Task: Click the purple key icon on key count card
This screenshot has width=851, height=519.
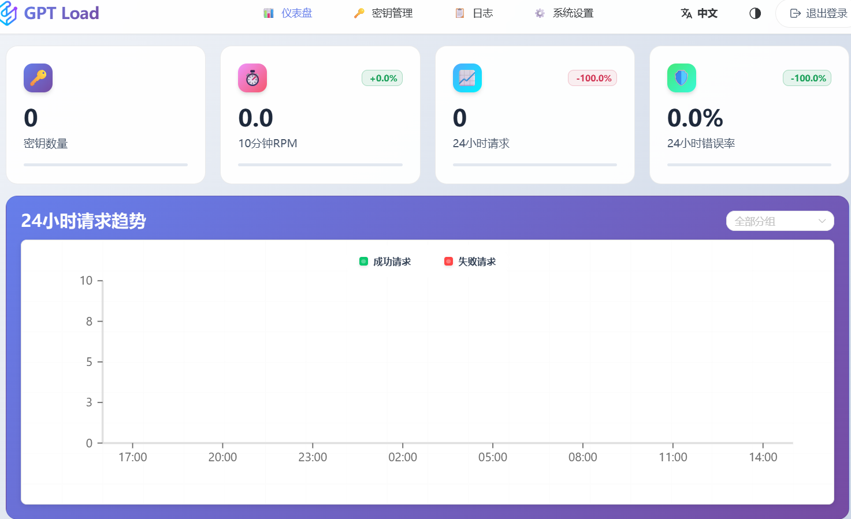Action: [38, 78]
